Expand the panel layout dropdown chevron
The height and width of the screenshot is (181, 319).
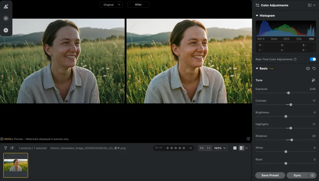point(314,5)
